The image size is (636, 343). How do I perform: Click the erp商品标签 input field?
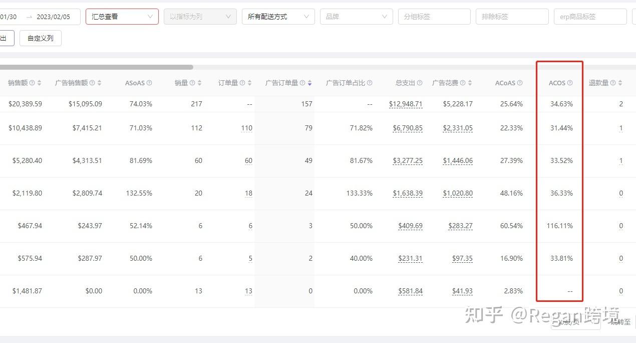click(x=591, y=17)
